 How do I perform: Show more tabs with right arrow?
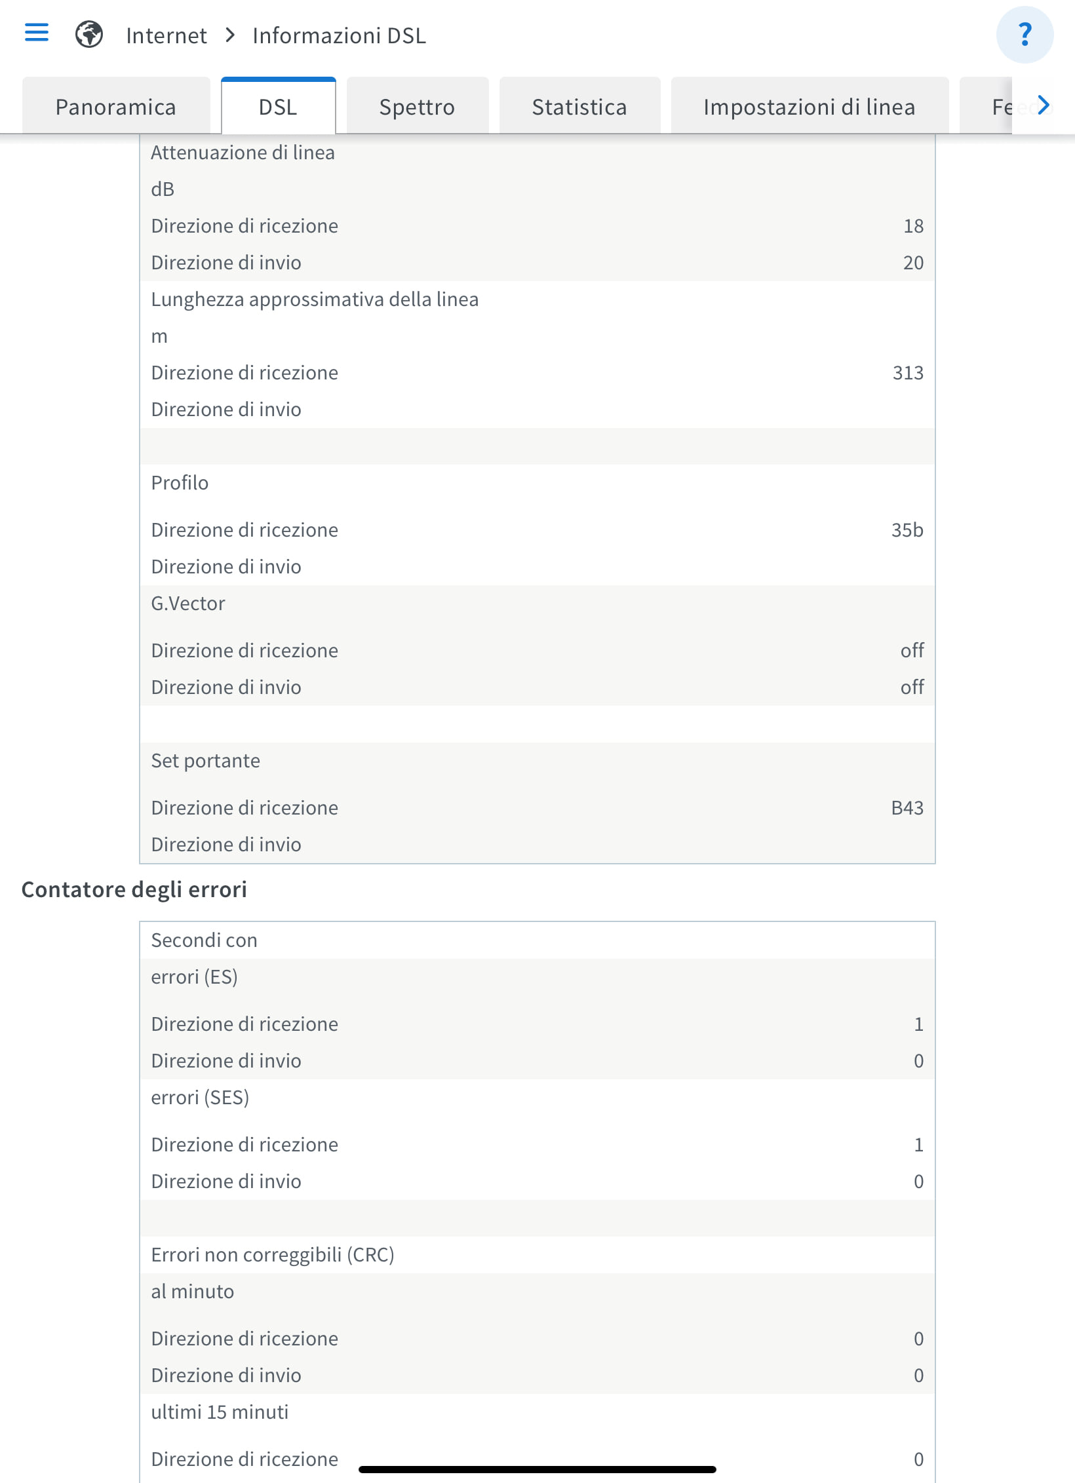point(1044,106)
